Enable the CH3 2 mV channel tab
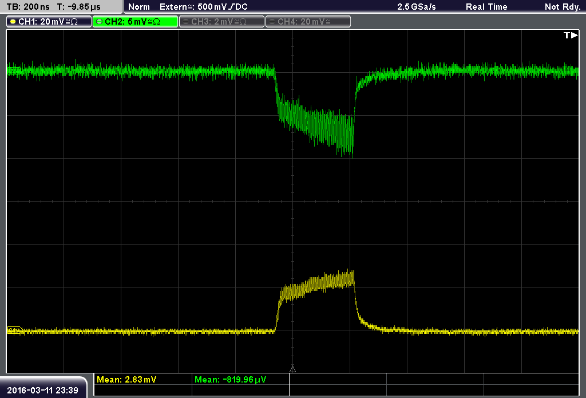Viewport: 586px width, 398px height. point(221,22)
